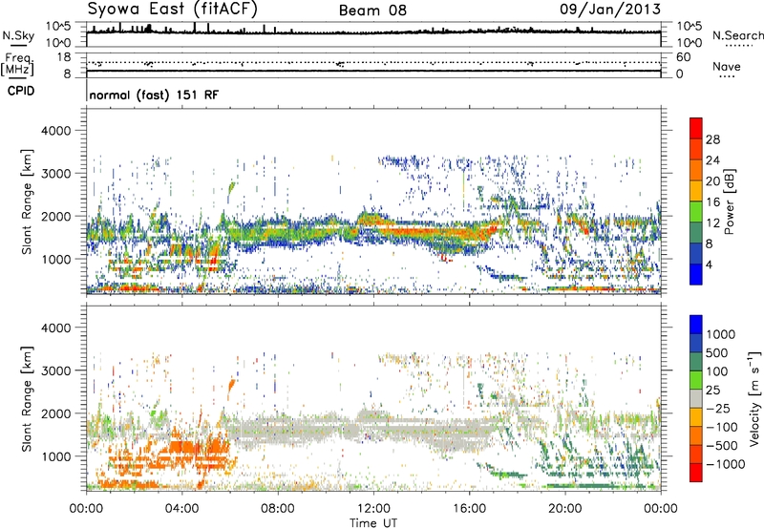Image resolution: width=764 pixels, height=529 pixels.
Task: Click the '-25' tick on velocity colorbar
Action: 719,409
